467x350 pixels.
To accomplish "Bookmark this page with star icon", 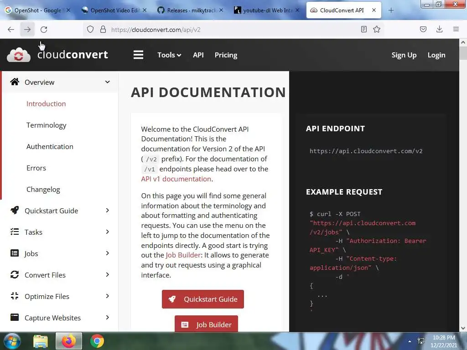I will pyautogui.click(x=377, y=29).
